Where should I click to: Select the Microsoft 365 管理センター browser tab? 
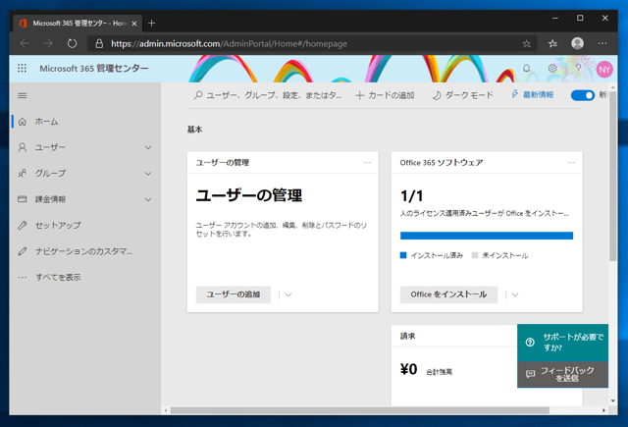77,24
